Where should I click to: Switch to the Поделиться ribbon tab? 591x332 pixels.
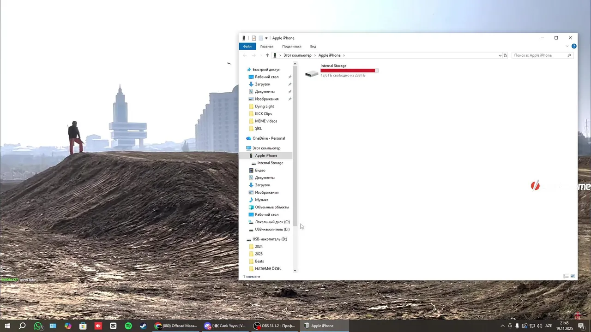pyautogui.click(x=292, y=47)
